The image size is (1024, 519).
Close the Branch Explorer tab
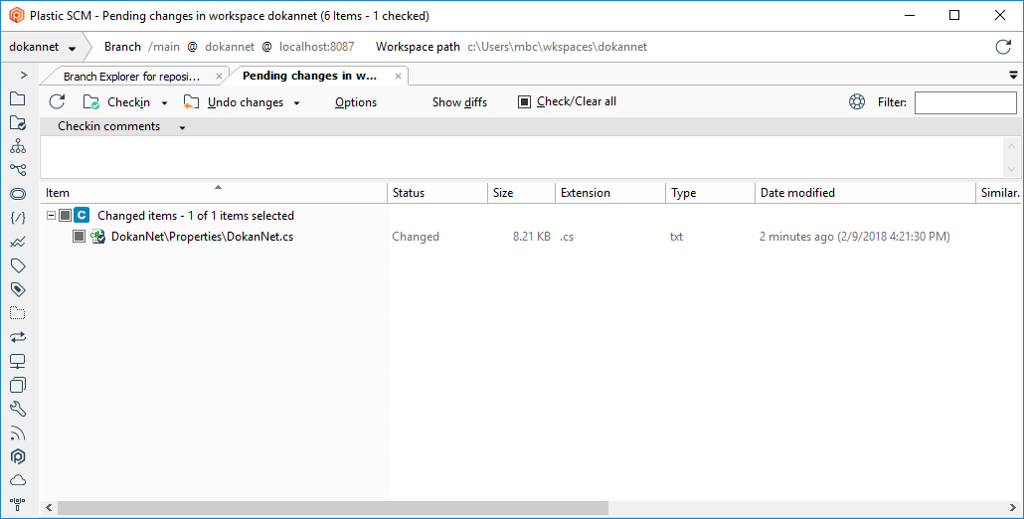[x=219, y=77]
